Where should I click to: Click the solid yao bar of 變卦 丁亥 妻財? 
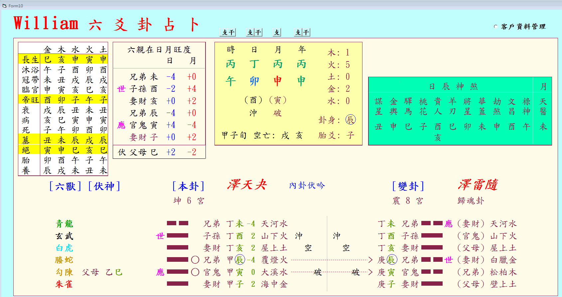(432, 248)
